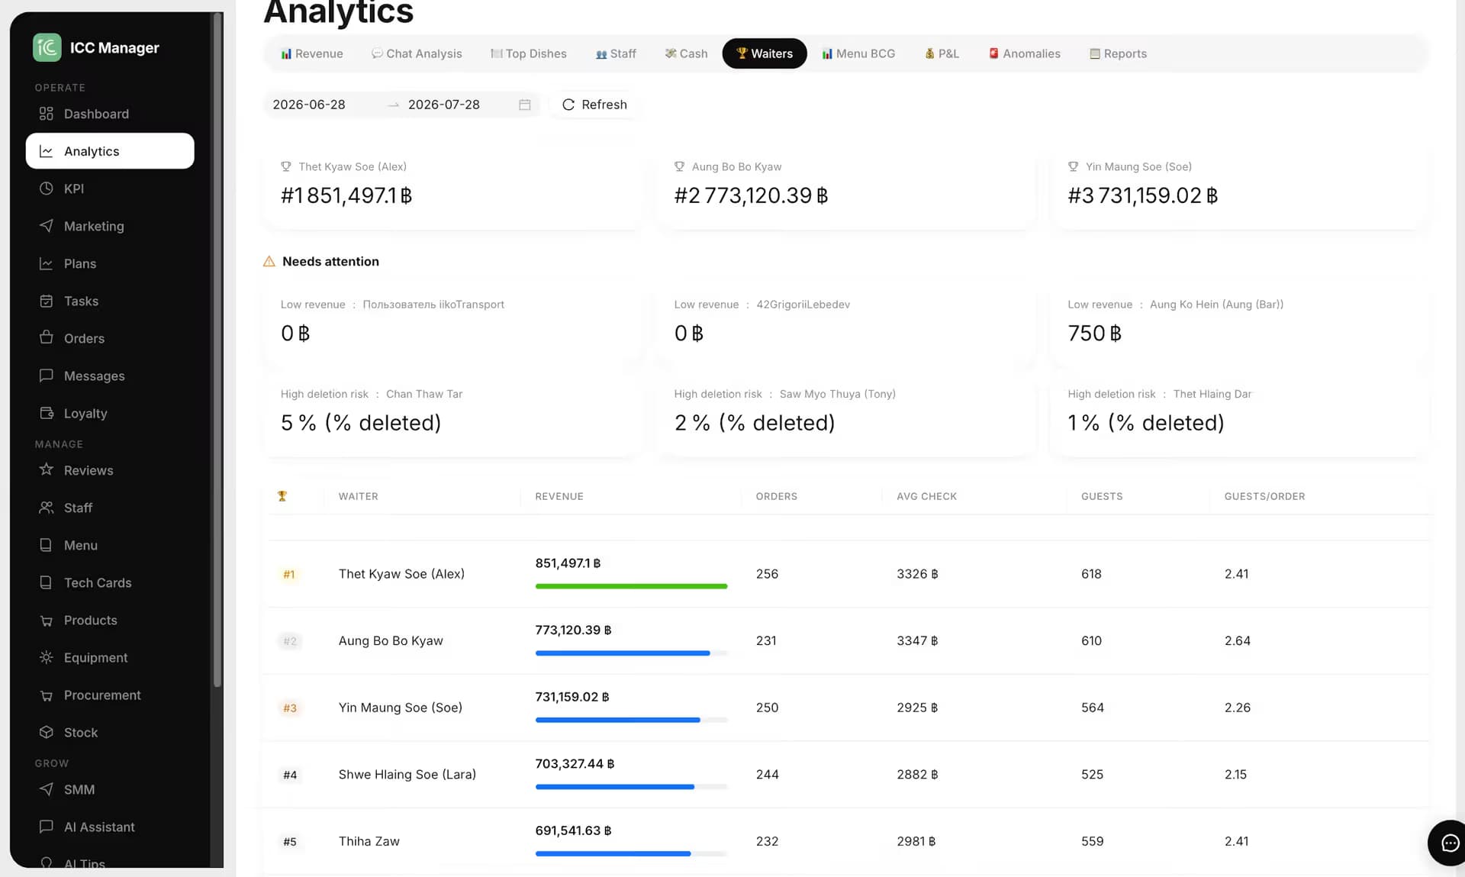Click the Messages speech bubble icon
This screenshot has height=877, width=1465.
[x=47, y=376]
